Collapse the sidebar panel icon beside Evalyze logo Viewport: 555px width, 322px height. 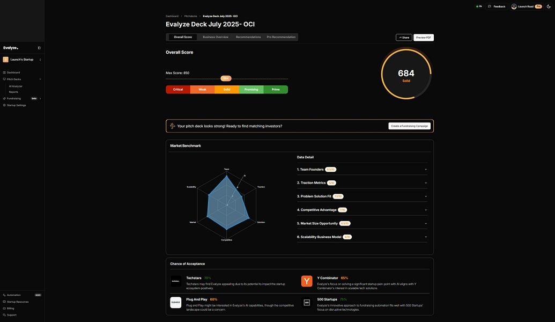tap(39, 48)
